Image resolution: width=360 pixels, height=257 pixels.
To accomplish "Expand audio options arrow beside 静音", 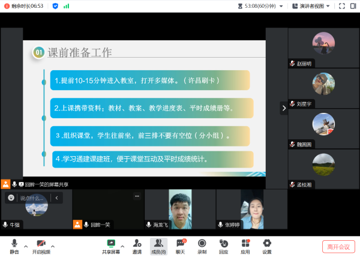I will (25, 246).
